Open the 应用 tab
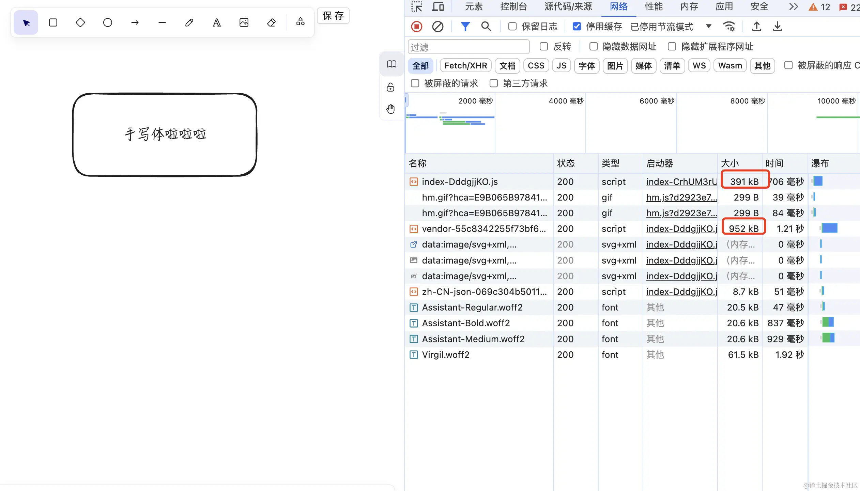Screen dimensions: 860x491 pyautogui.click(x=724, y=7)
